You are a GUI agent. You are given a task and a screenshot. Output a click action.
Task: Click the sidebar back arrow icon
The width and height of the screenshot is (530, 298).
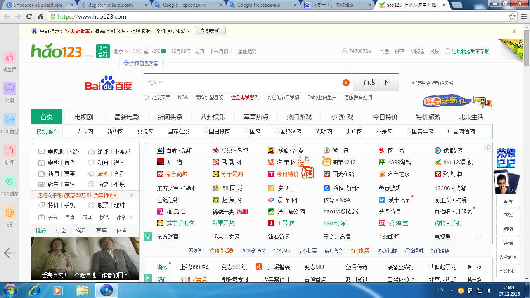pyautogui.click(x=9, y=253)
